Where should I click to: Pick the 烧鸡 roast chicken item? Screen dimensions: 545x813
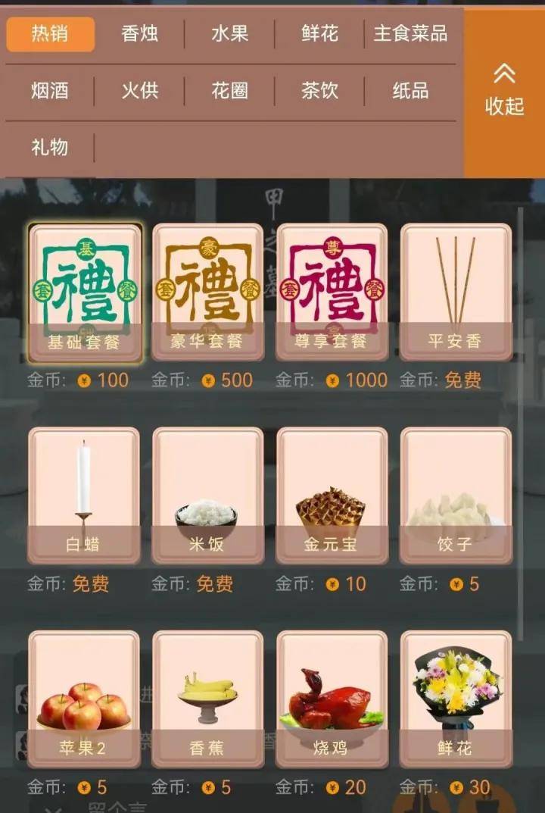[332, 699]
